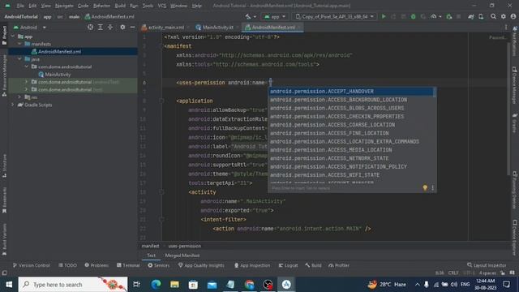Open the Structure side tool window
This screenshot has height=292, width=519.
coord(4,165)
